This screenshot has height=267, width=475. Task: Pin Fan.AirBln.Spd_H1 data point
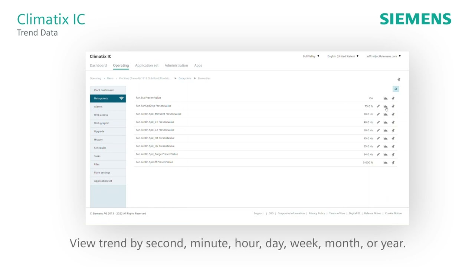[393, 138]
